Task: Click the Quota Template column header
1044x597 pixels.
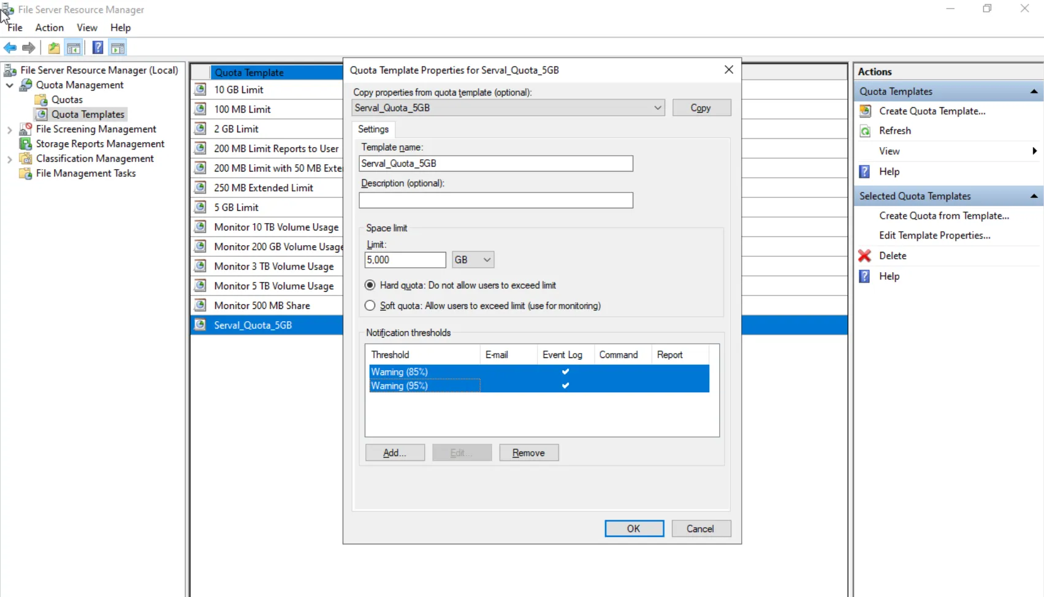Action: click(276, 72)
